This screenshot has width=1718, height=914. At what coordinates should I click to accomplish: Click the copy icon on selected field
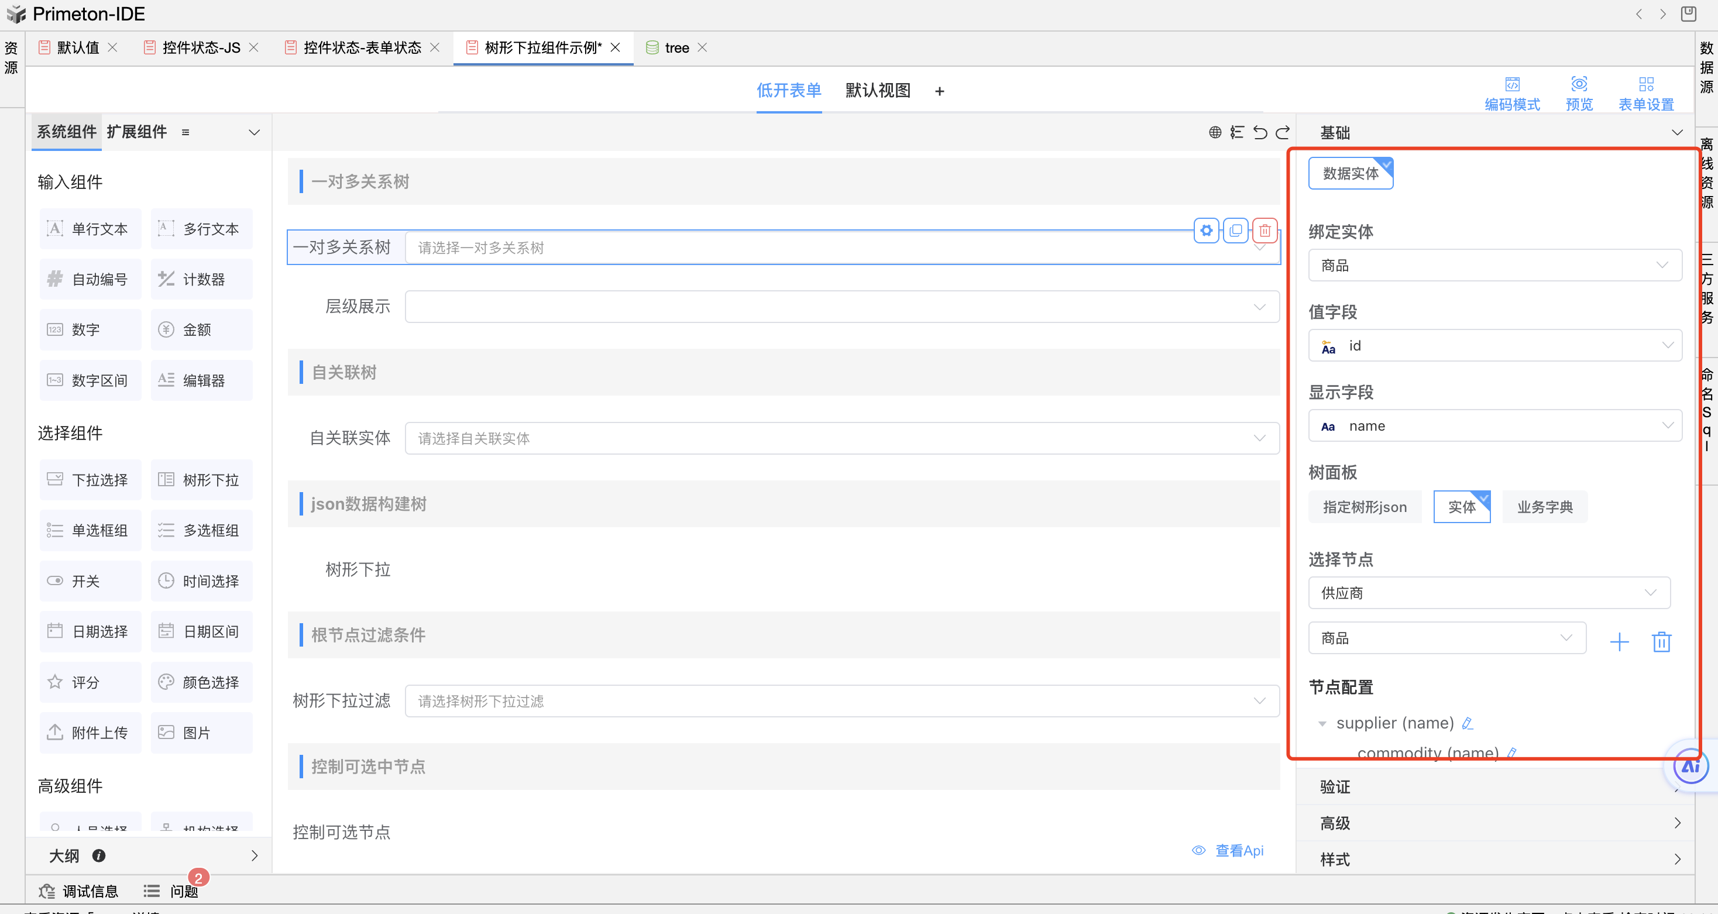[x=1235, y=231]
